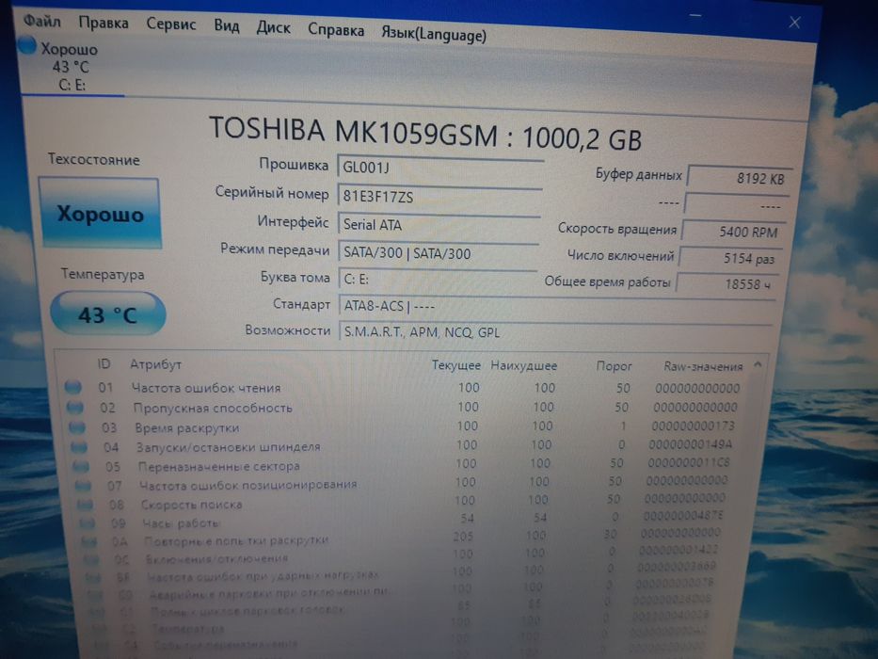Open the Сервис menu

(171, 24)
